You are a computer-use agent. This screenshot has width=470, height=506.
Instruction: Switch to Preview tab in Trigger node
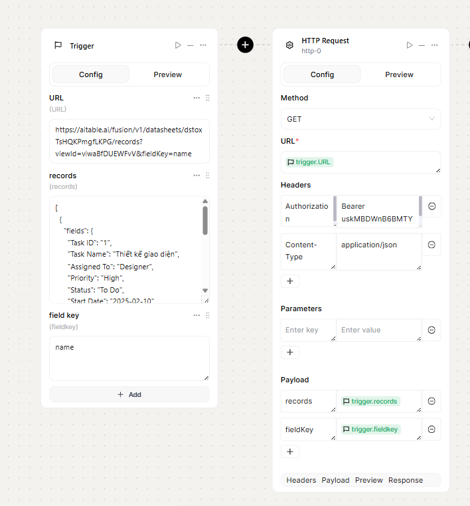[x=167, y=74]
